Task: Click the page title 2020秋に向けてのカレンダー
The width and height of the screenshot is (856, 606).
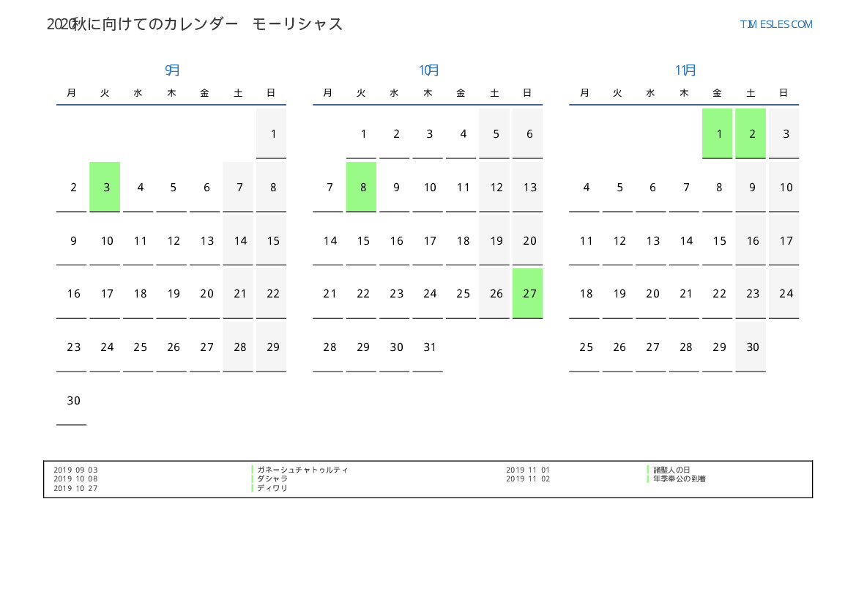Action: click(143, 24)
